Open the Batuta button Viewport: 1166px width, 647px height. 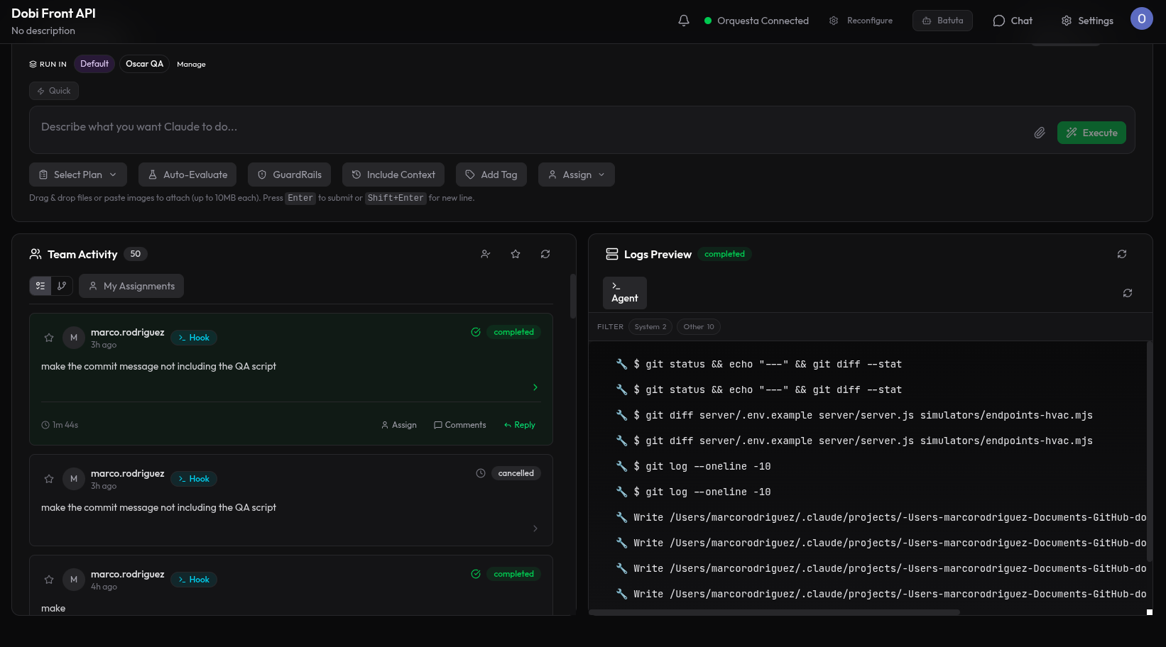pyautogui.click(x=942, y=21)
